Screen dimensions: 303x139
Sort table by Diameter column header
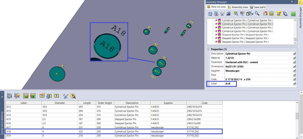point(60,103)
